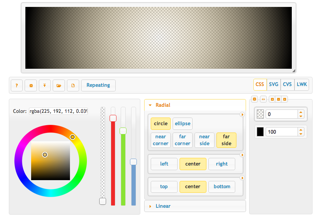Click the double-headed arrow reverse stops icon
This screenshot has height=217, width=321.
pyautogui.click(x=263, y=99)
